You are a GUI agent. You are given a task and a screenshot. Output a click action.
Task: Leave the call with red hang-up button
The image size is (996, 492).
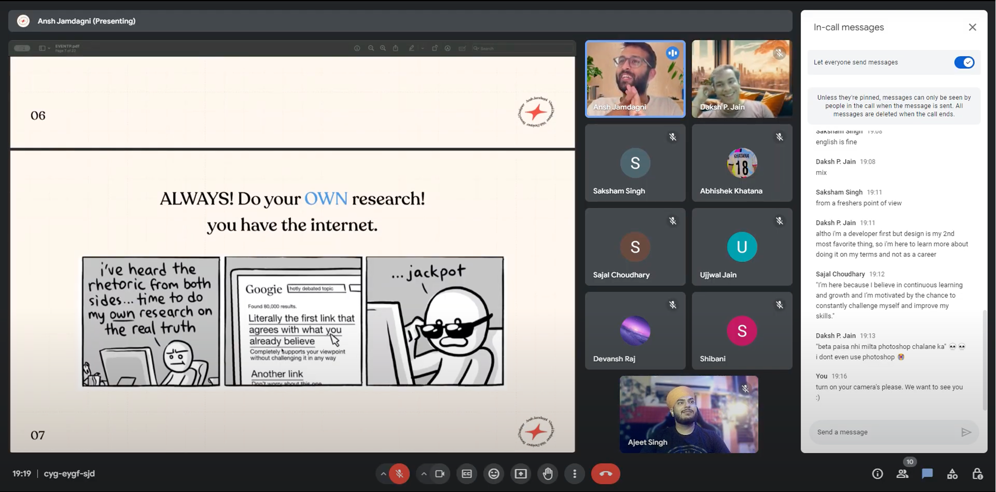click(x=605, y=474)
